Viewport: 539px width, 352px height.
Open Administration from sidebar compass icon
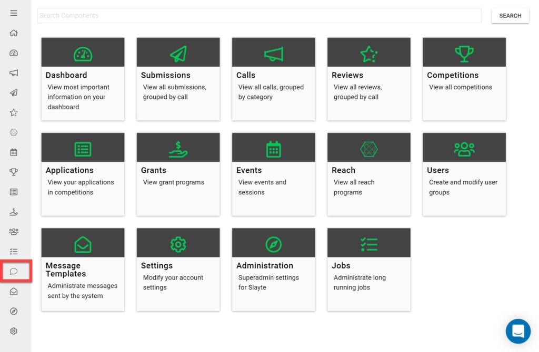tap(14, 311)
